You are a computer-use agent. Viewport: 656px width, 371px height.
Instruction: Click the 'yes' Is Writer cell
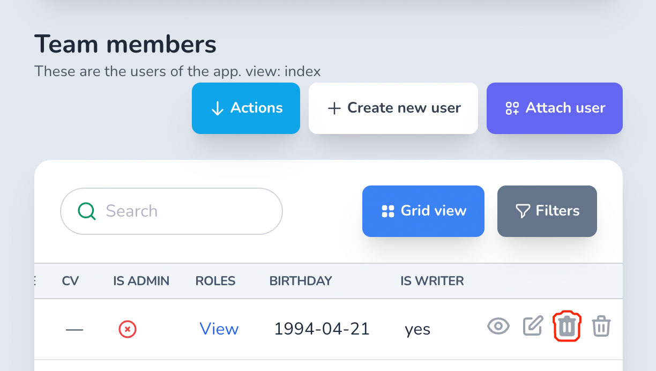(x=418, y=330)
